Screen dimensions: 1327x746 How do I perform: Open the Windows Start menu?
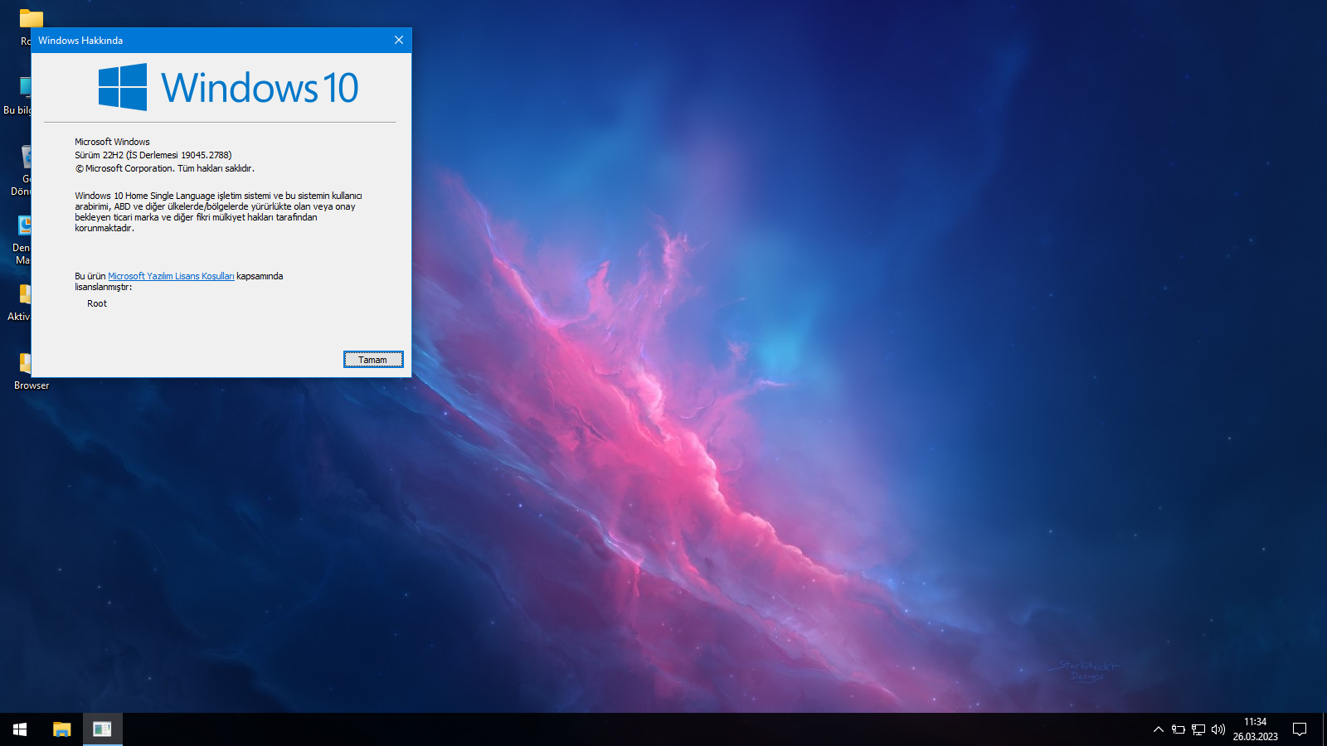pos(20,729)
